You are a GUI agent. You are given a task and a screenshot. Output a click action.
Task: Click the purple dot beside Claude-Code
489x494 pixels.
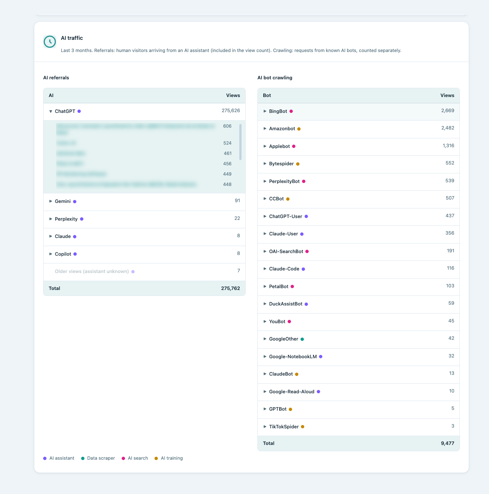(304, 269)
